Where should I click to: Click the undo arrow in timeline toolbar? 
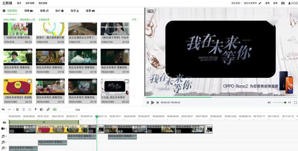click(3, 110)
